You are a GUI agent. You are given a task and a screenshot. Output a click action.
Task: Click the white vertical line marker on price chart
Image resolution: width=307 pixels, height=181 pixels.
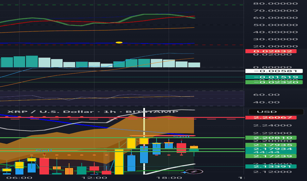(x=144, y=141)
